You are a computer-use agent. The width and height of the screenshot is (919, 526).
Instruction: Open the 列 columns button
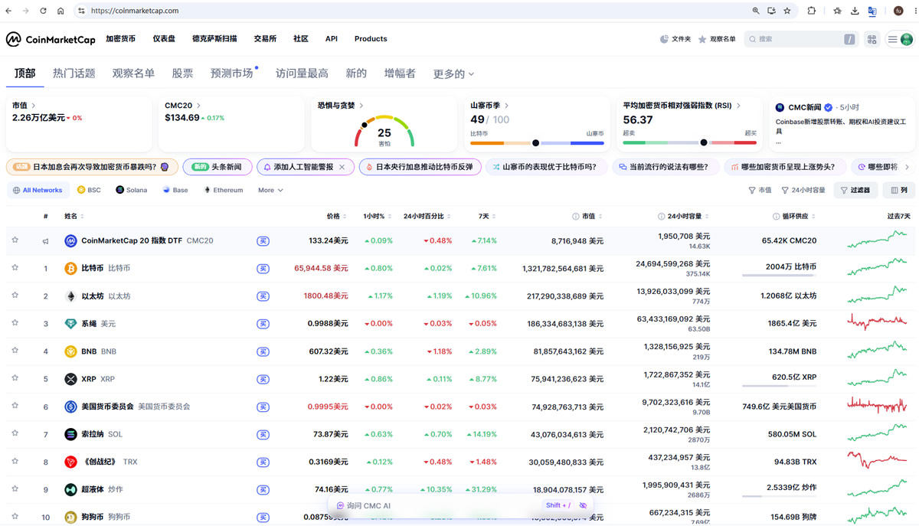click(898, 190)
